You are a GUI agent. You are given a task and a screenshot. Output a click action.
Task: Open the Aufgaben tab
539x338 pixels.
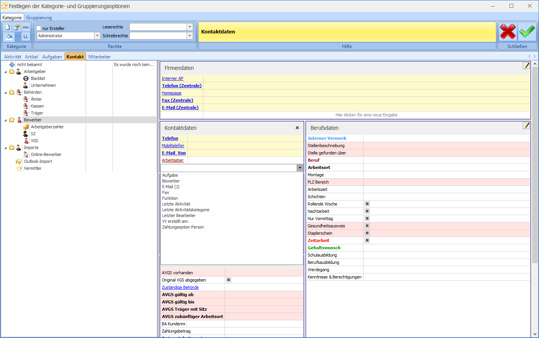(52, 57)
